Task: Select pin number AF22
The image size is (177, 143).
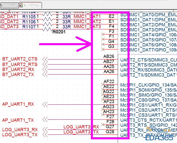Action: (x=109, y=82)
